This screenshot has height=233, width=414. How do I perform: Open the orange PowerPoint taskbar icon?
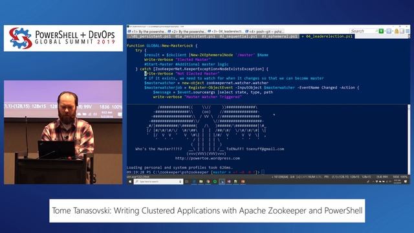[x=243, y=181]
